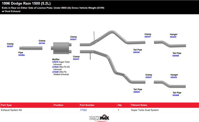Select muffler 17674 Super Turbo link
This screenshot has width=199, height=122.
coord(55,62)
